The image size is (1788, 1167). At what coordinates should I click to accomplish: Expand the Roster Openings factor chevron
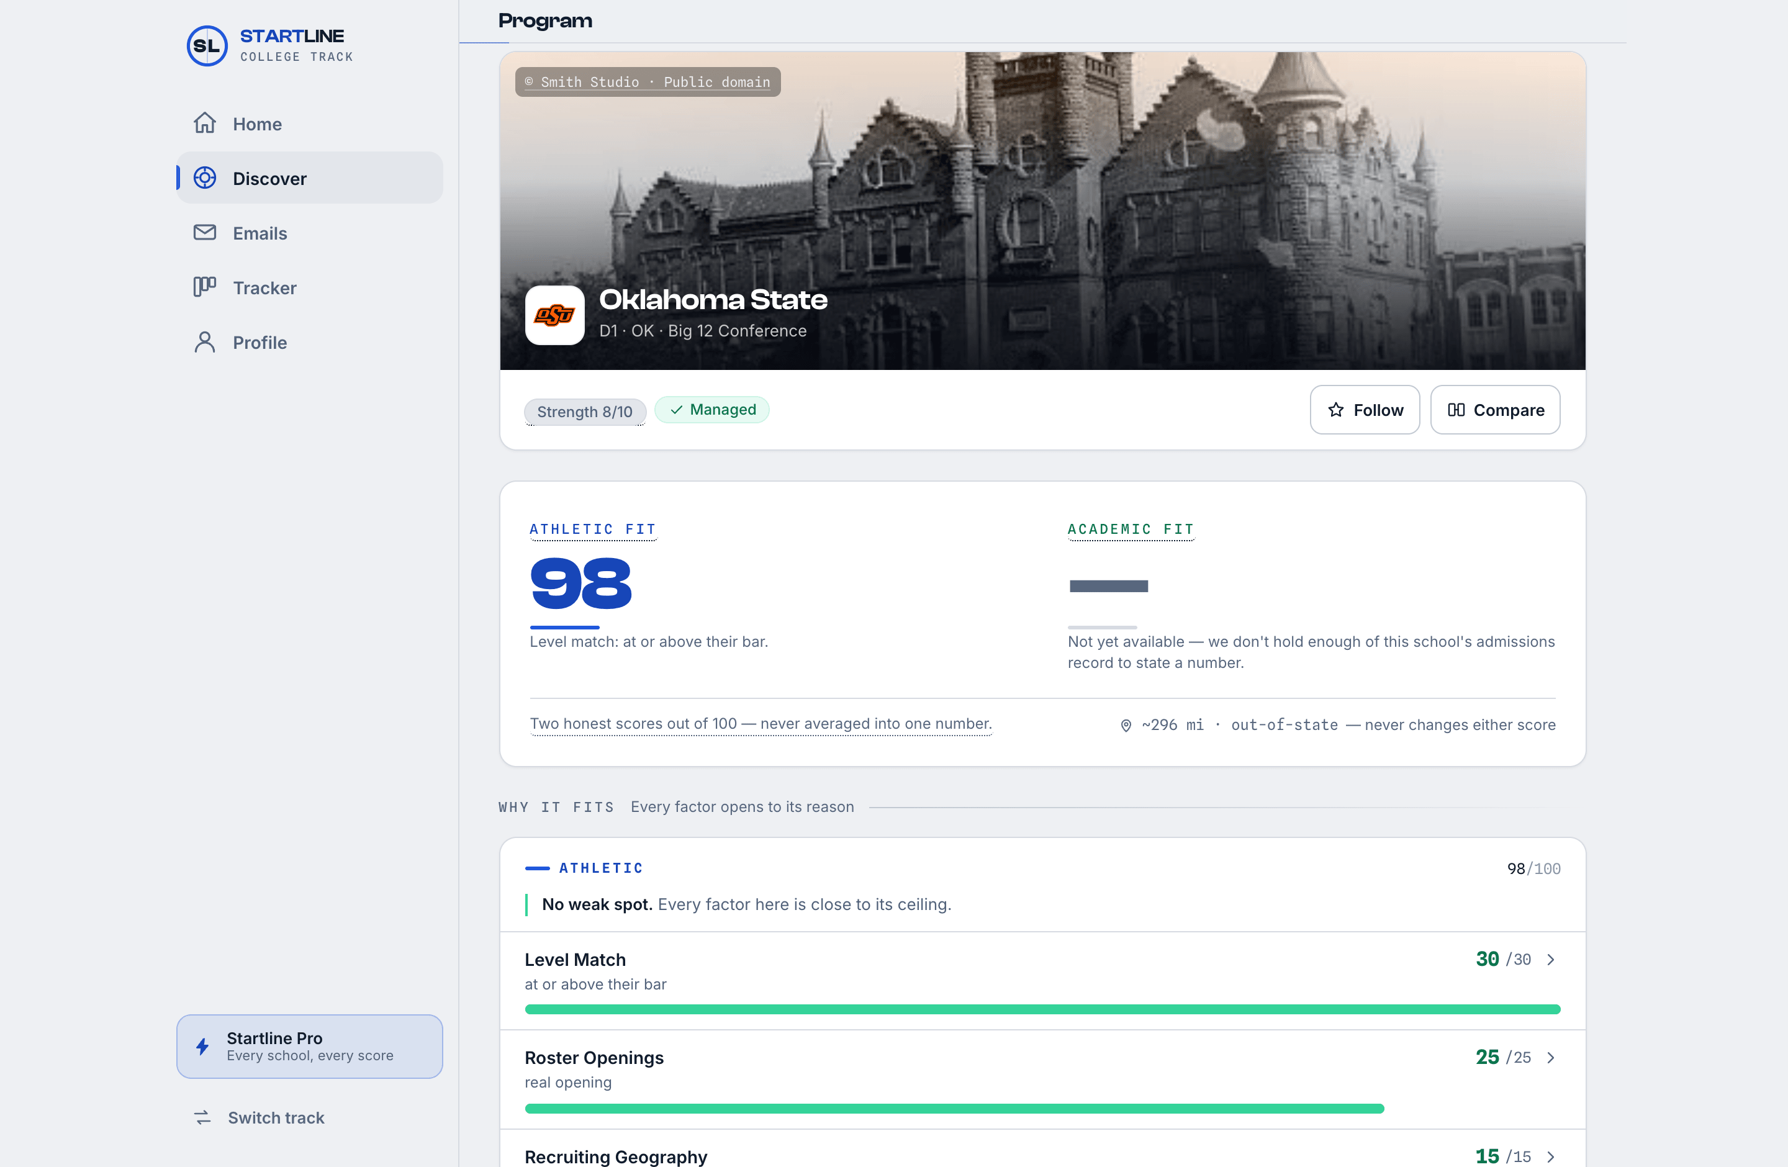tap(1550, 1057)
